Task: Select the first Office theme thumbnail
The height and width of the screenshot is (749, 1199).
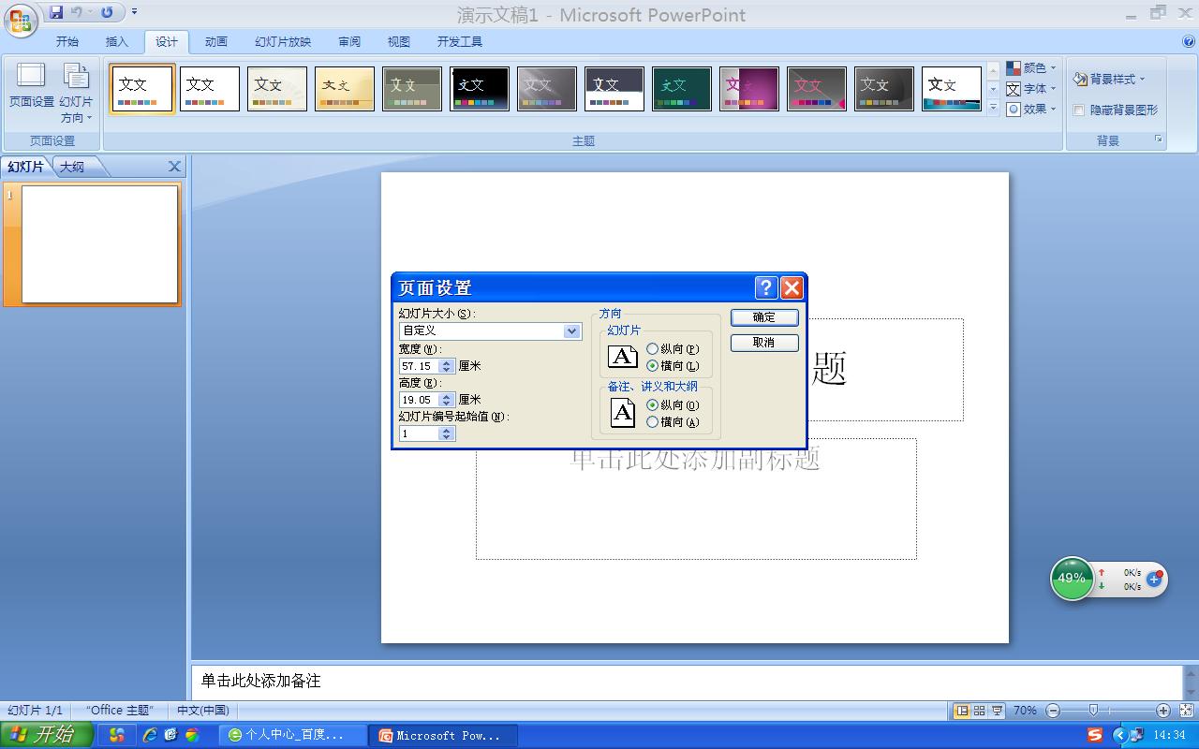Action: click(142, 89)
